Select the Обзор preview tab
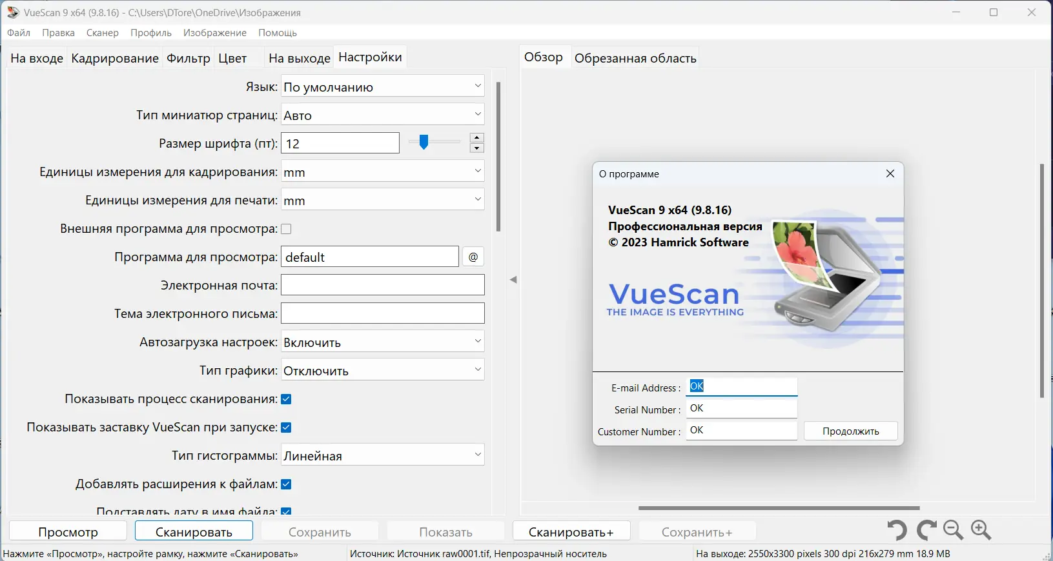 [x=544, y=57]
